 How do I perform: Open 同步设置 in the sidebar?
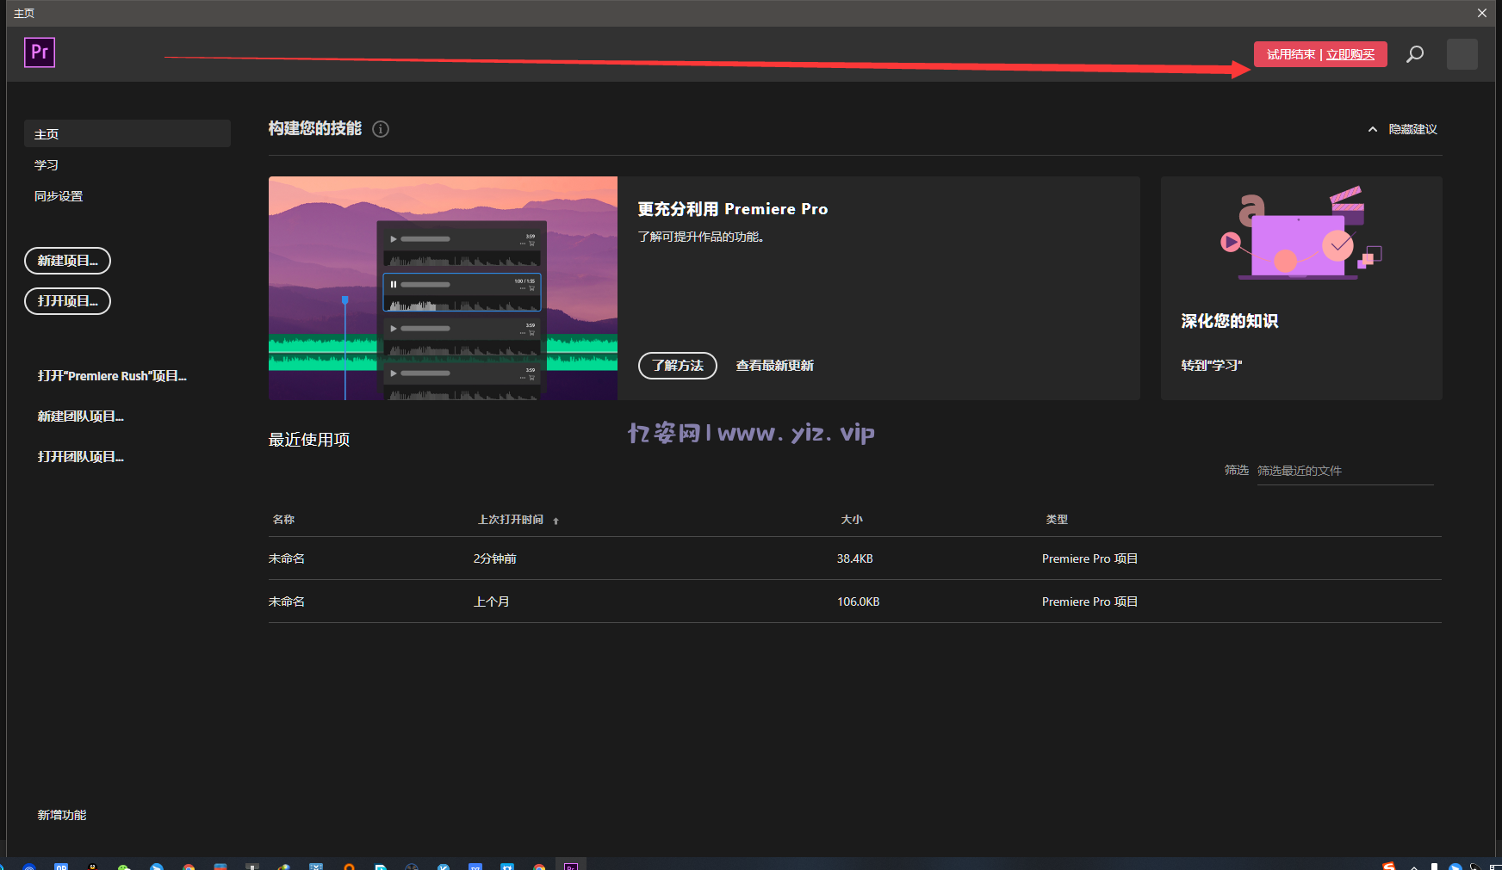click(x=59, y=196)
